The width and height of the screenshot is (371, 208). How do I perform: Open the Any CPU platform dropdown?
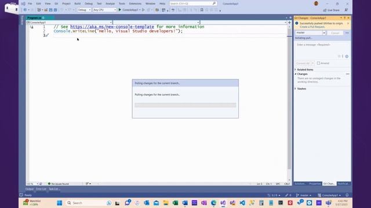click(x=104, y=10)
